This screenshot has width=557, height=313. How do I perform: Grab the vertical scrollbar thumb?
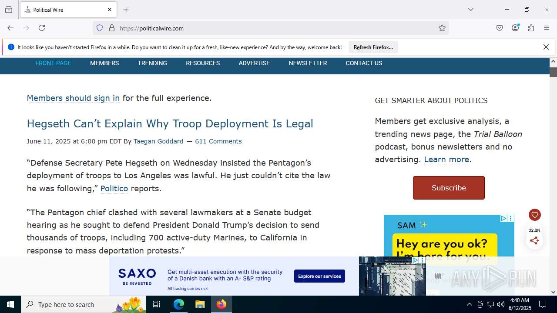(553, 72)
